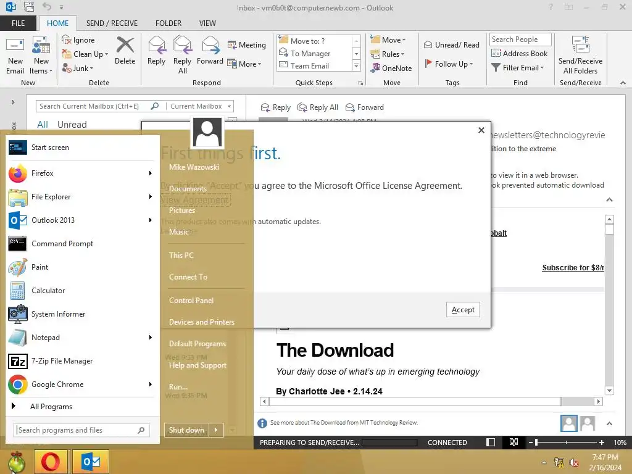Close the First things first dialog
632x474 pixels.
[x=481, y=130]
